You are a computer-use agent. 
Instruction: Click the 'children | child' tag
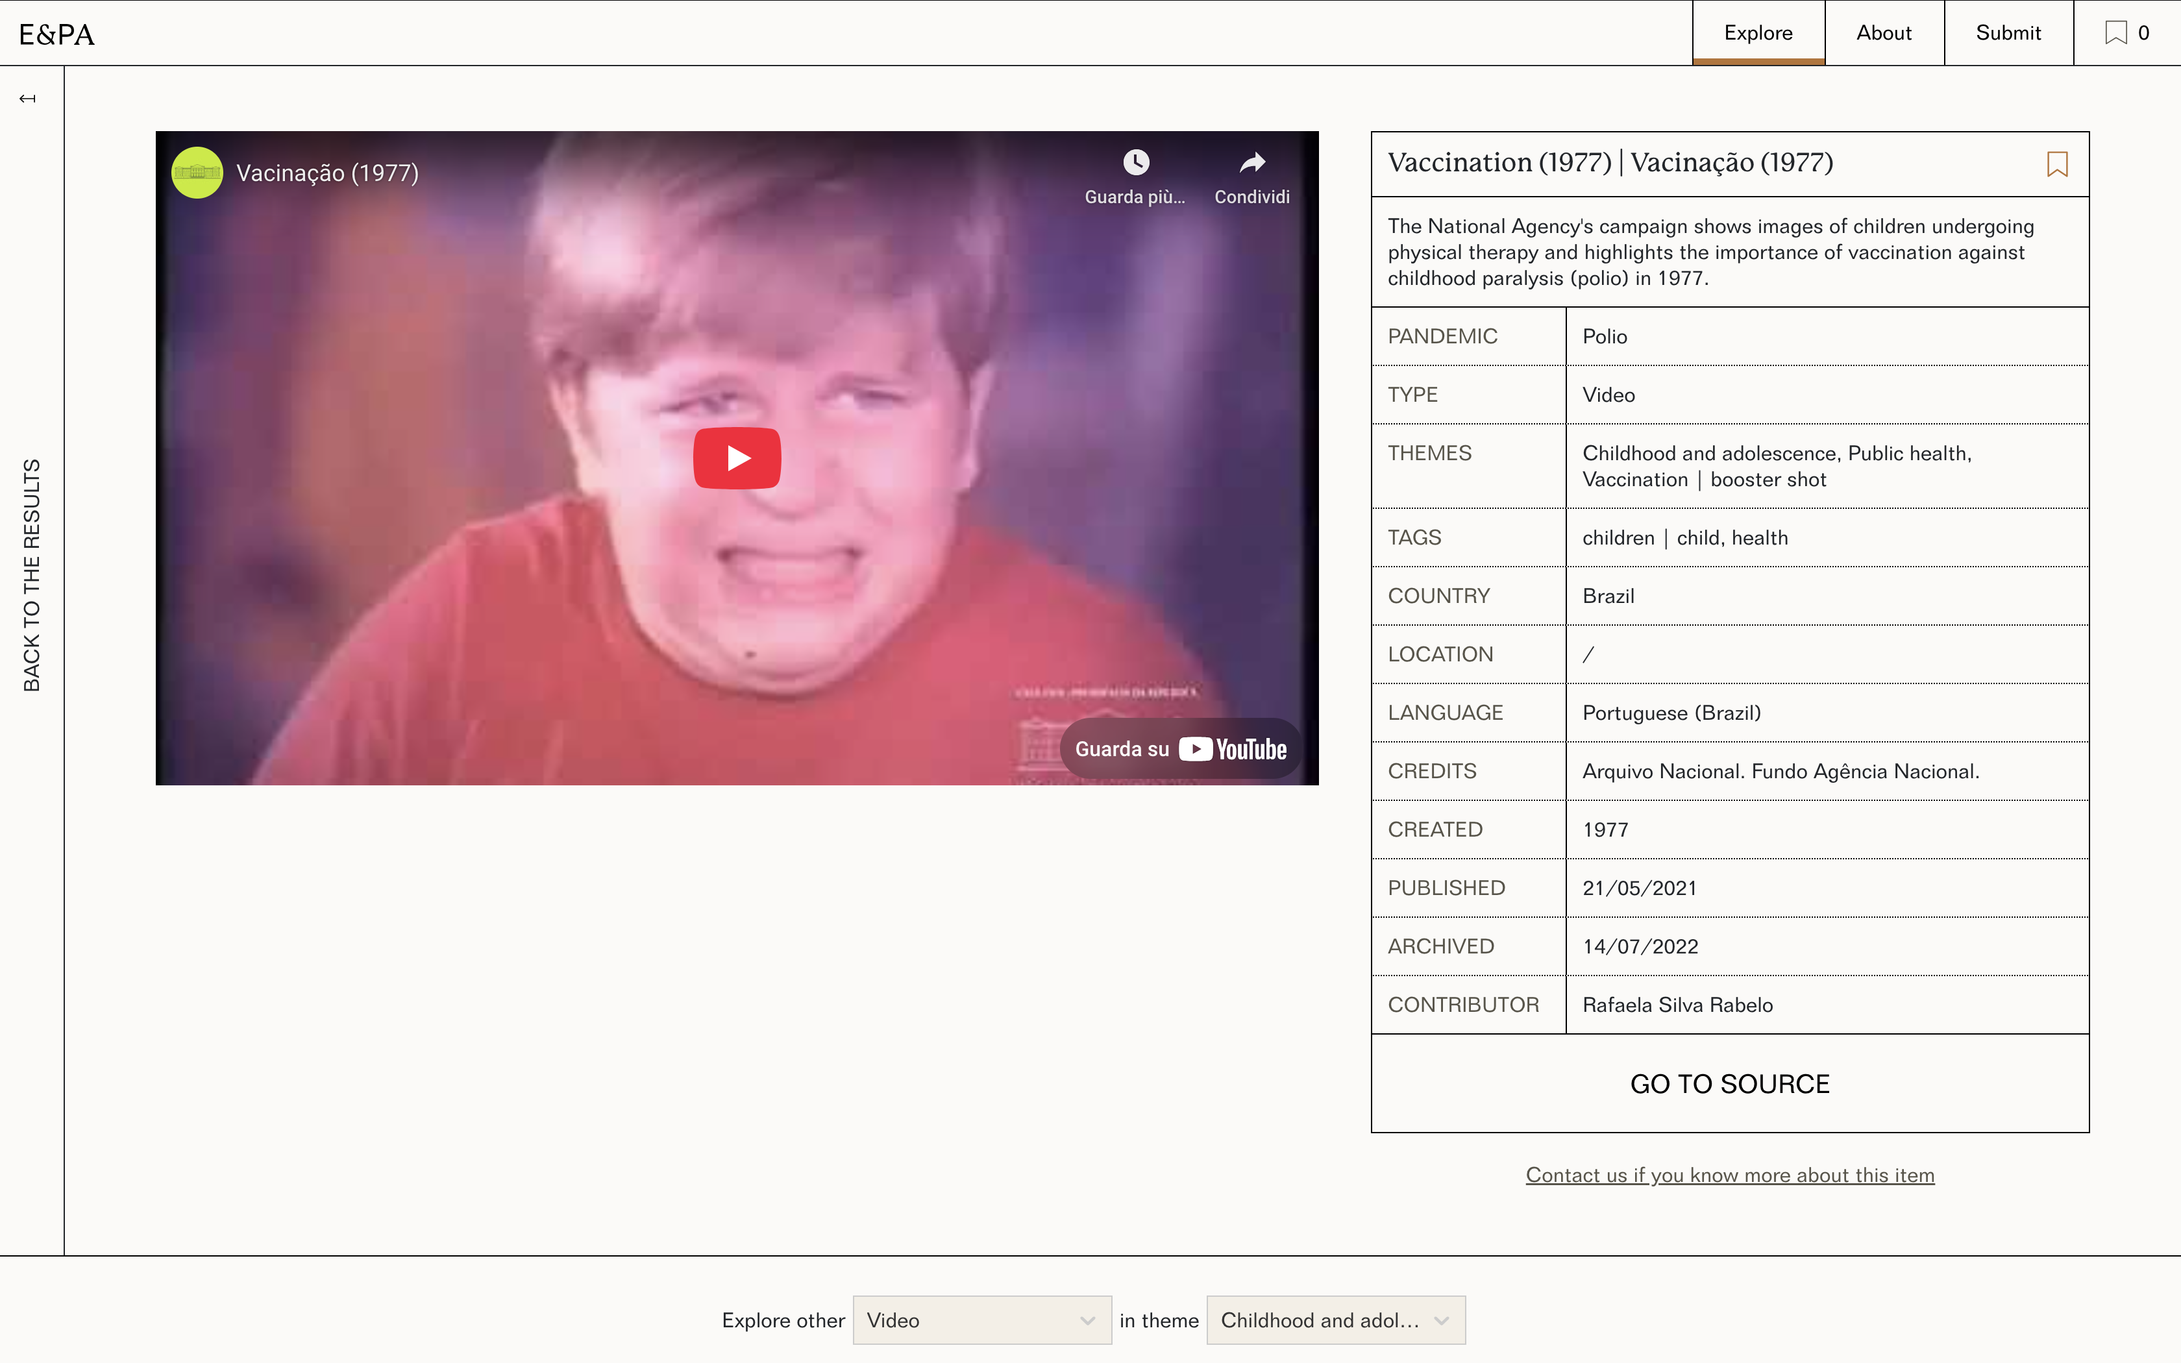click(x=1651, y=538)
